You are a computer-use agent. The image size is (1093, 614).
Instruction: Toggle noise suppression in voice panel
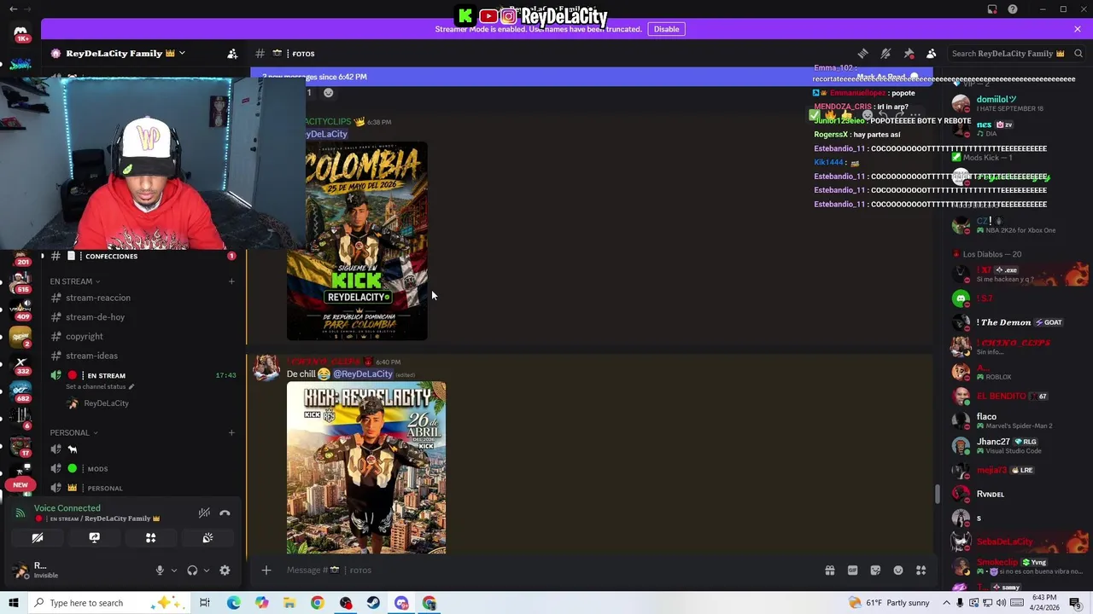[204, 513]
